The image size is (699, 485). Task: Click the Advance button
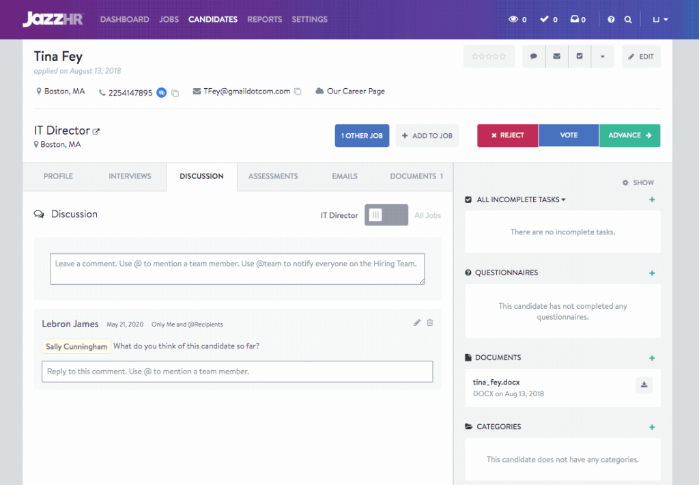(x=629, y=135)
